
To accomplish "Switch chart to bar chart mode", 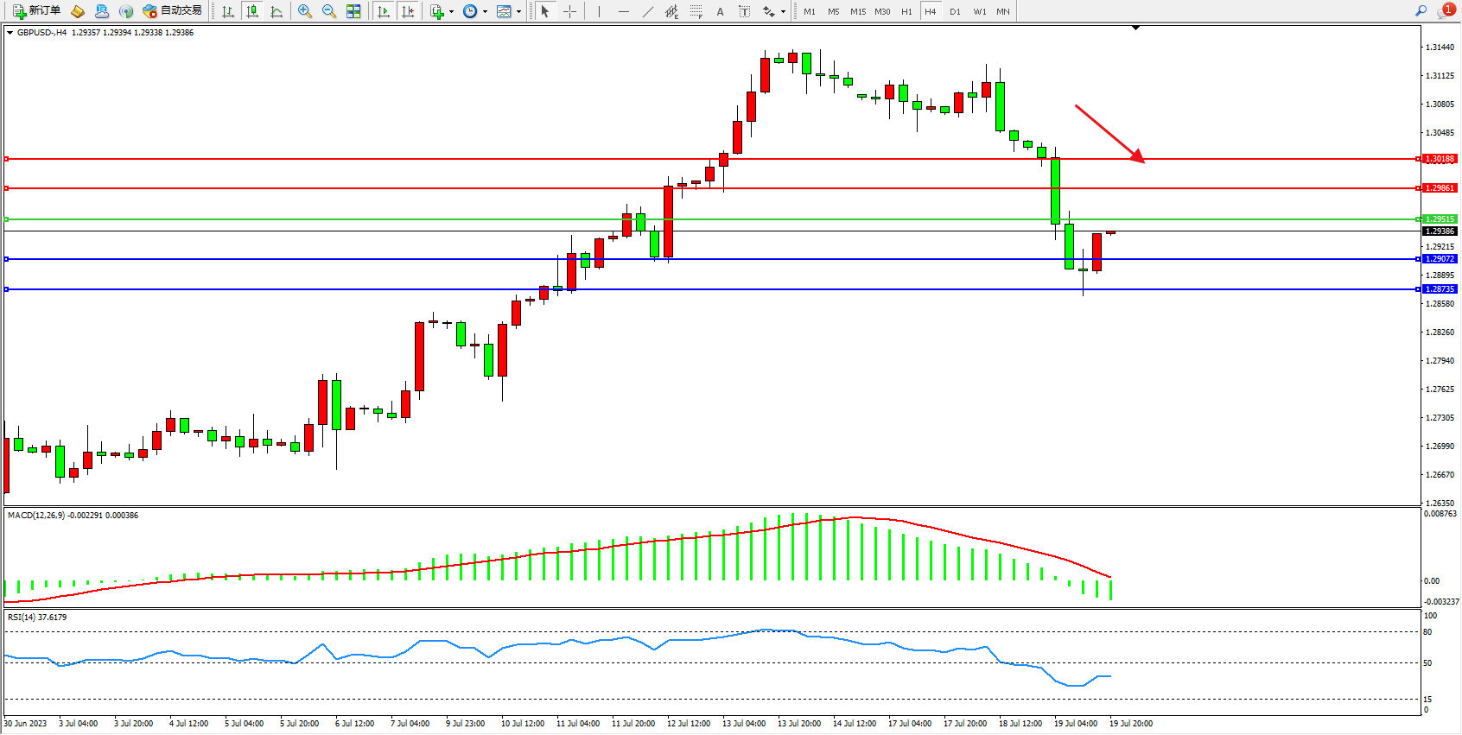I will coord(228,11).
